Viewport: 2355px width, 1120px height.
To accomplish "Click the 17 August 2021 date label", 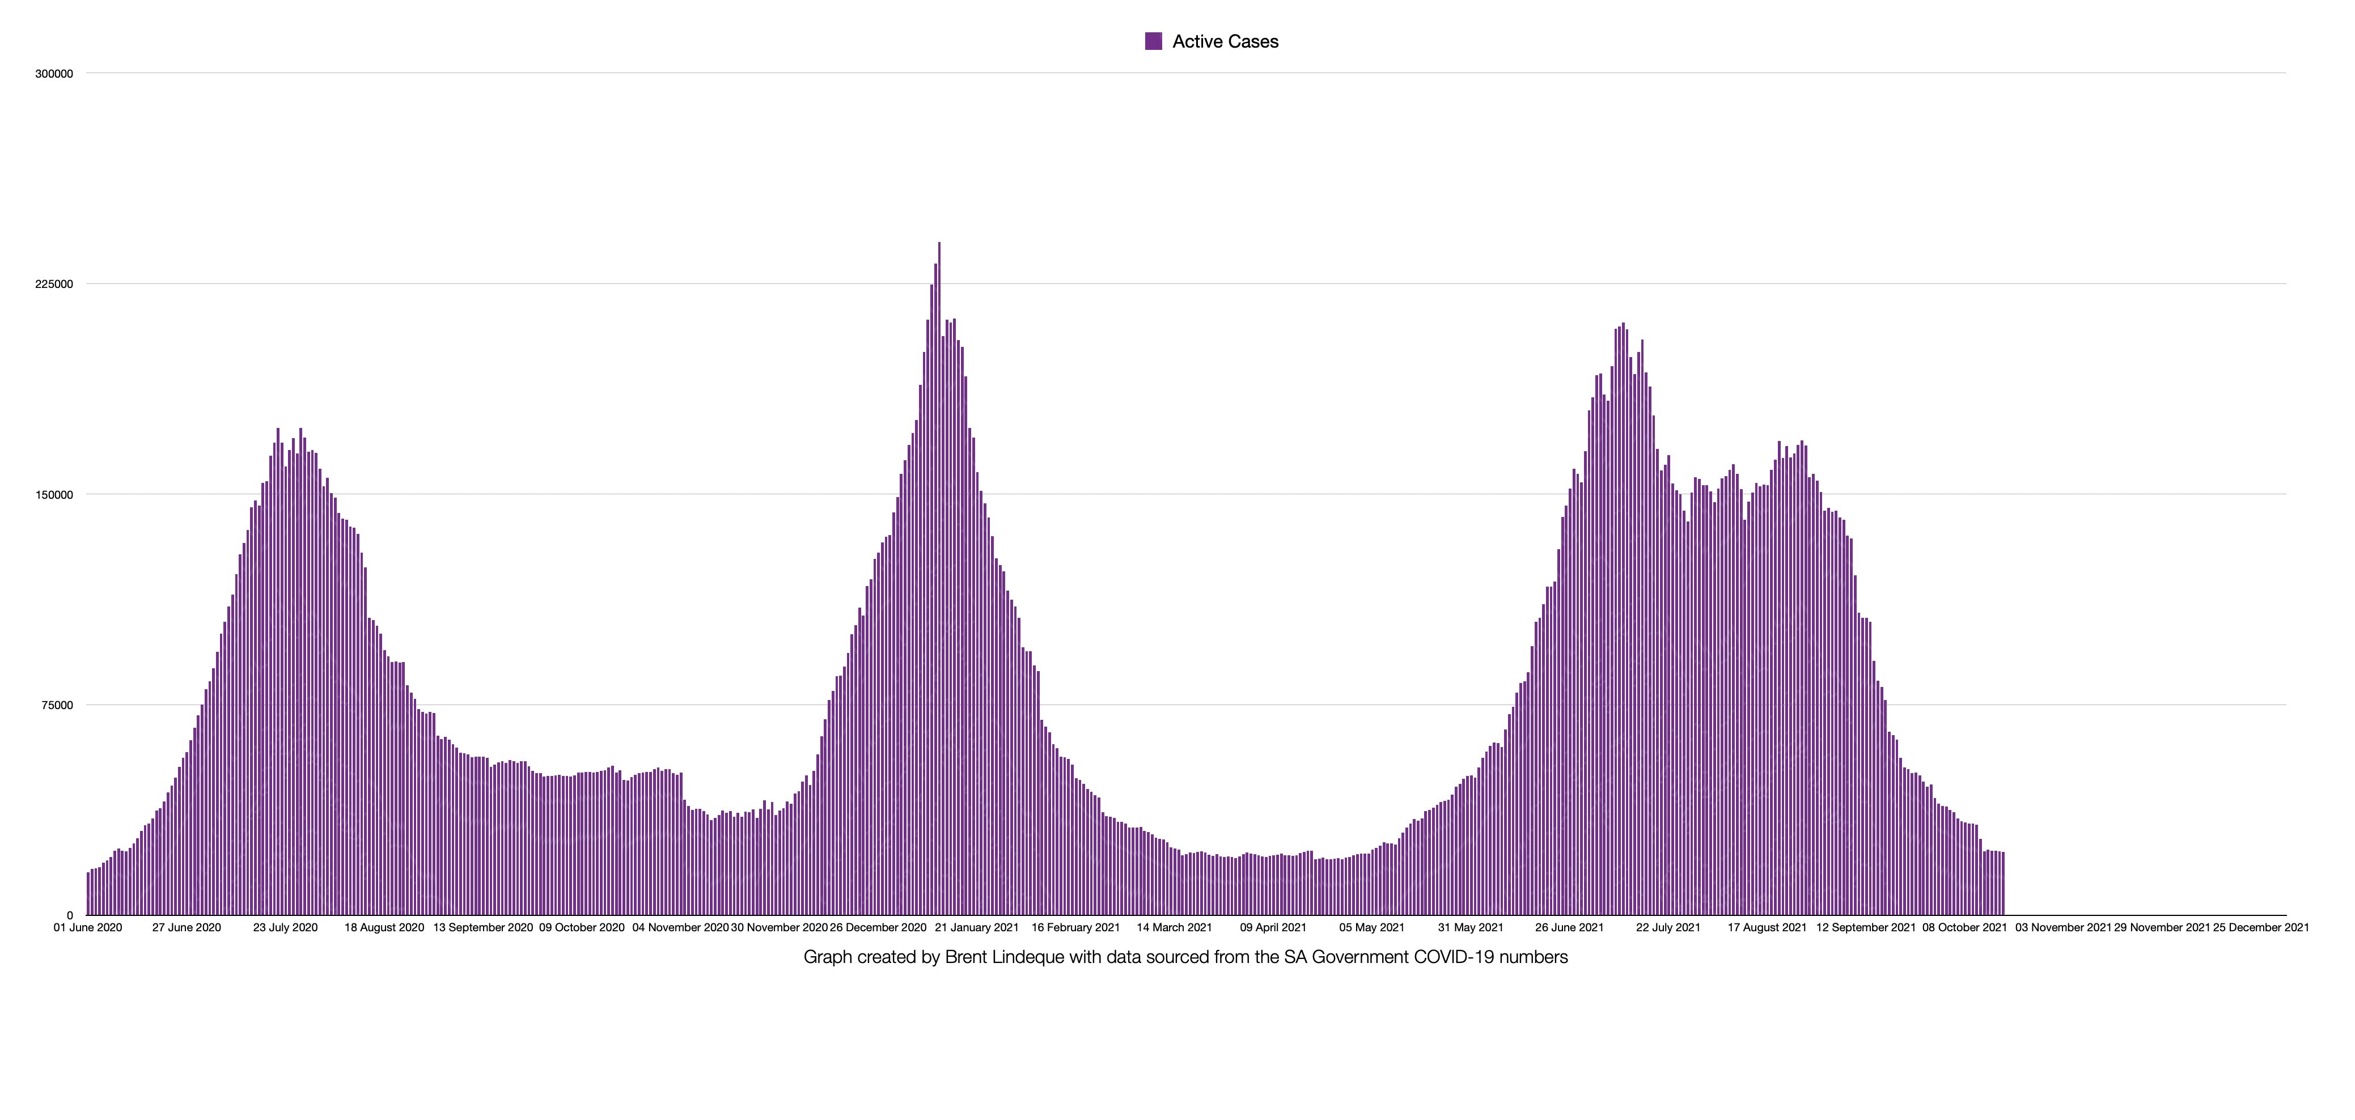I will click(1767, 927).
